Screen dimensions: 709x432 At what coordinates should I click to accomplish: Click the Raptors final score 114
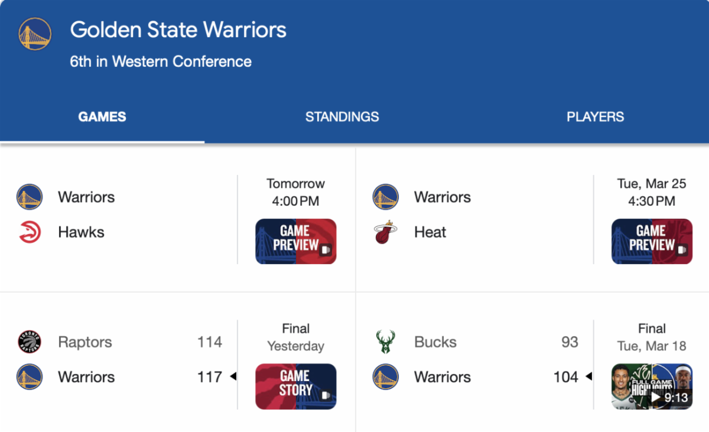click(x=210, y=342)
